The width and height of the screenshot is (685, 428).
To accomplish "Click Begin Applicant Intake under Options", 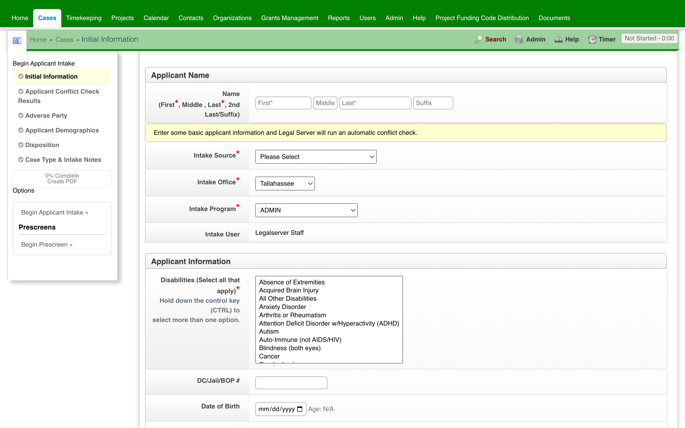I will [x=54, y=212].
